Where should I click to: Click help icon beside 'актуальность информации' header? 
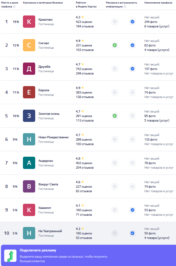point(125,7)
